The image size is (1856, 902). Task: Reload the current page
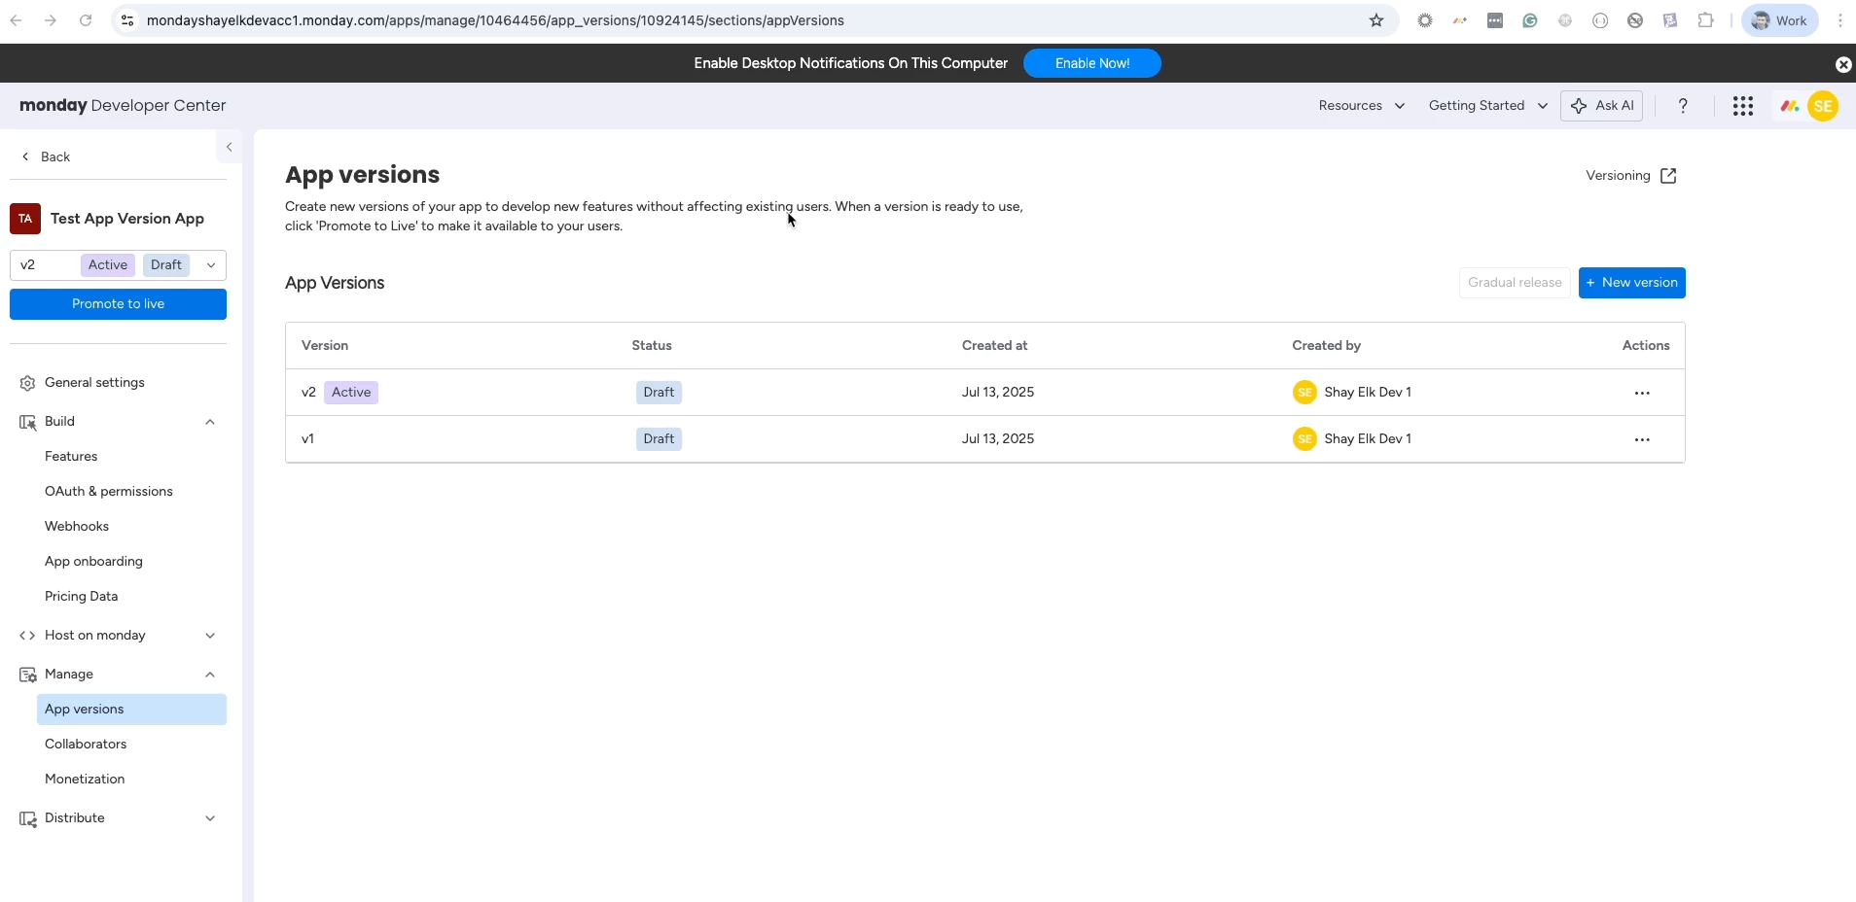click(x=86, y=20)
